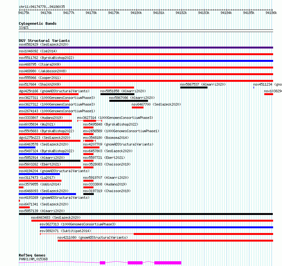Select nsv6463578 (Sedlazeck2020) label
Screen dimensions: 282x266
point(44,144)
